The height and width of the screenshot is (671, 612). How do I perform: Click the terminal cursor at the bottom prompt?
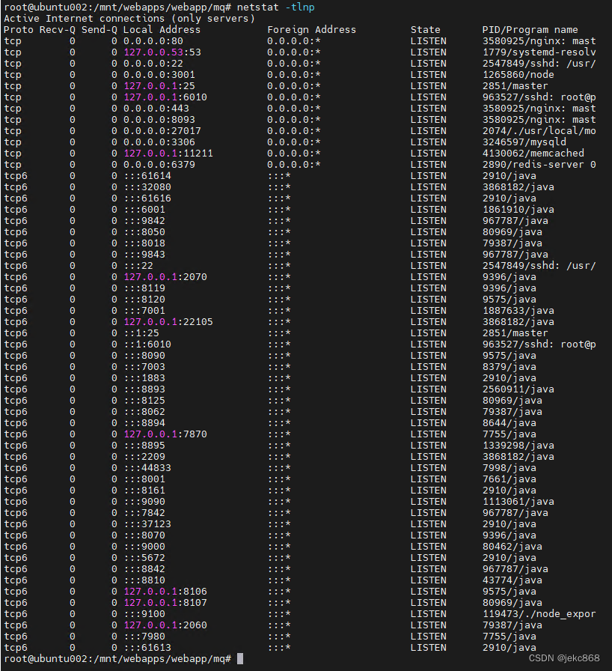coord(240,658)
